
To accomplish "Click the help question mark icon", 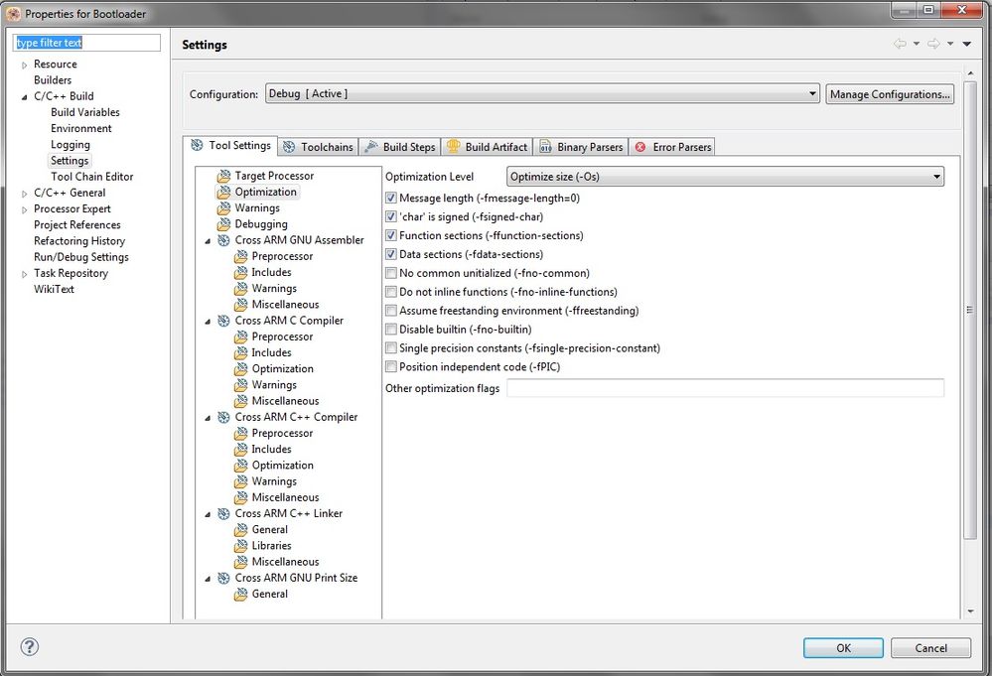I will [x=29, y=647].
